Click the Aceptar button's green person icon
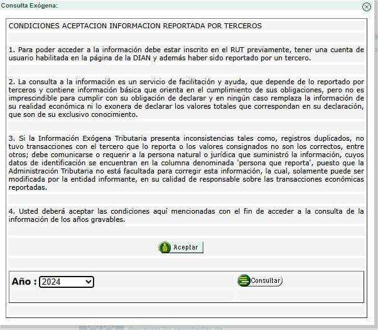Screen dimensions: 378x330 coord(165,247)
